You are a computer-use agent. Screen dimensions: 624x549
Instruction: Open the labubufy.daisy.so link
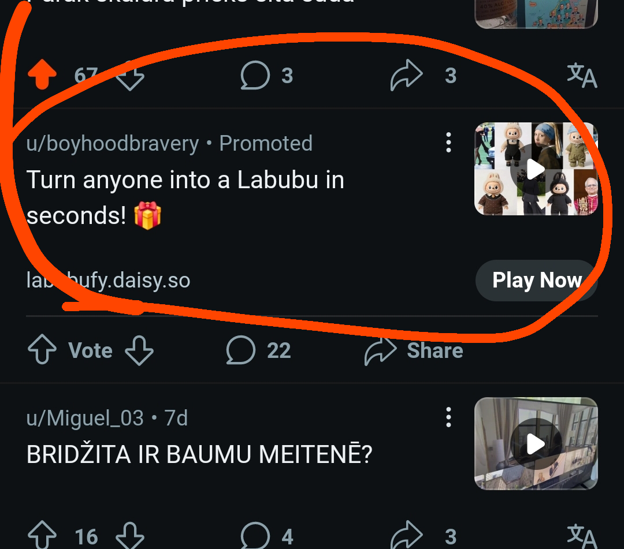coord(109,281)
